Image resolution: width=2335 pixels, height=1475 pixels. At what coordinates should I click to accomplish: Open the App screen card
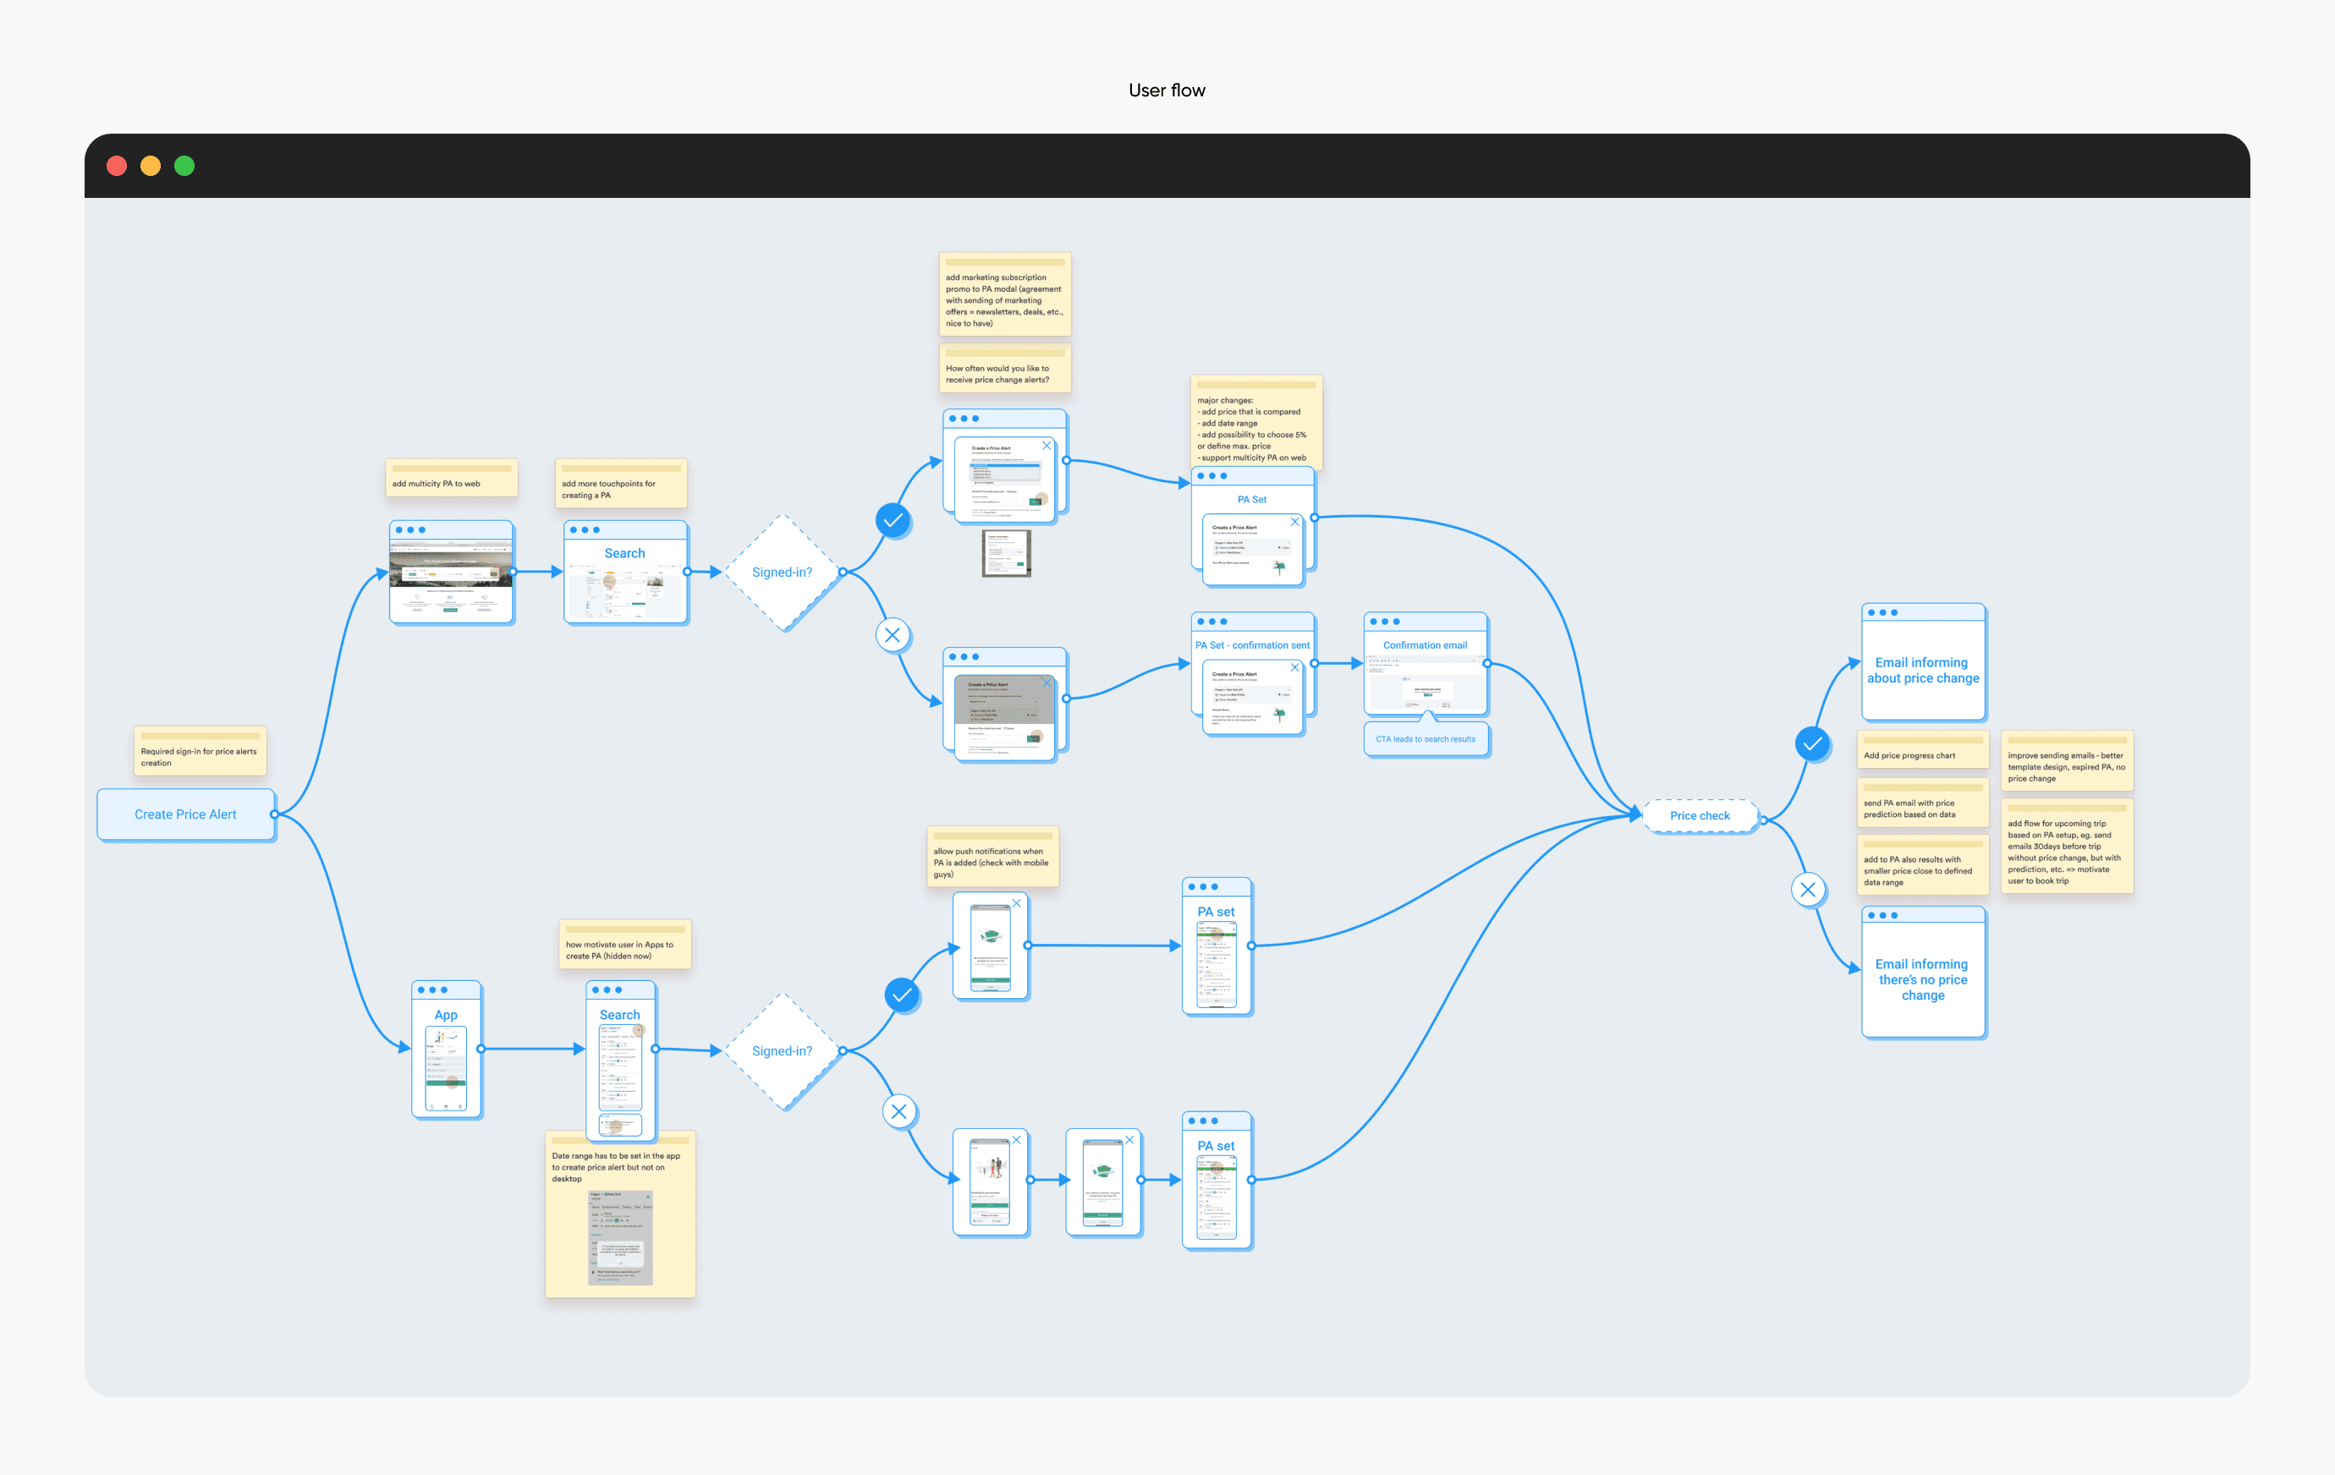pyautogui.click(x=446, y=1049)
